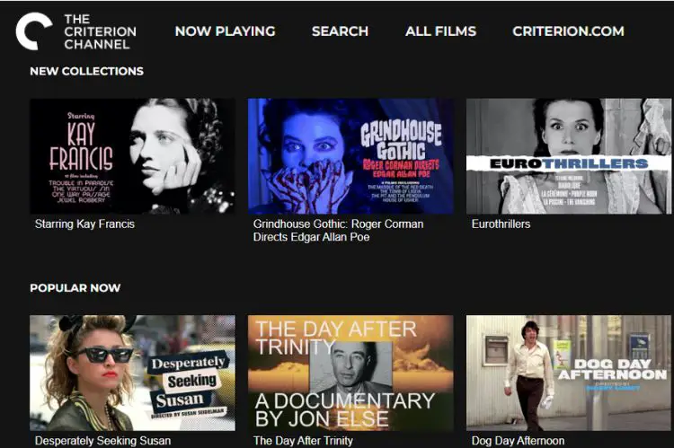Viewport: 674px width, 448px height.
Task: Click the Popular Now heading
Action: (x=75, y=288)
